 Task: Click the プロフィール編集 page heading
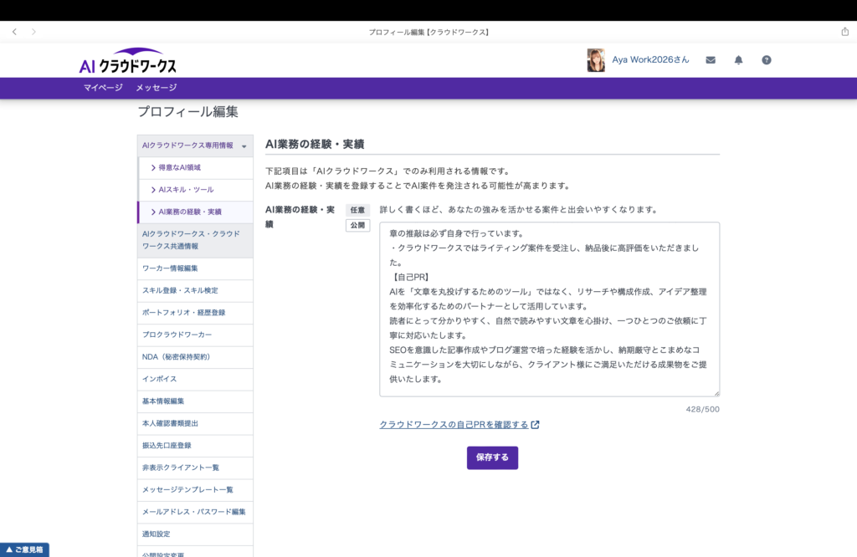(x=188, y=111)
